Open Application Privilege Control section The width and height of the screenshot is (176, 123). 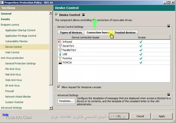[21, 36]
